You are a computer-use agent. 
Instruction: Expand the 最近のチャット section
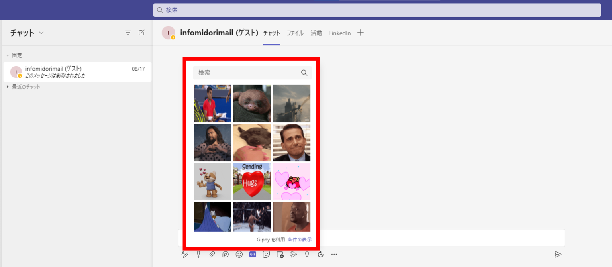8,87
